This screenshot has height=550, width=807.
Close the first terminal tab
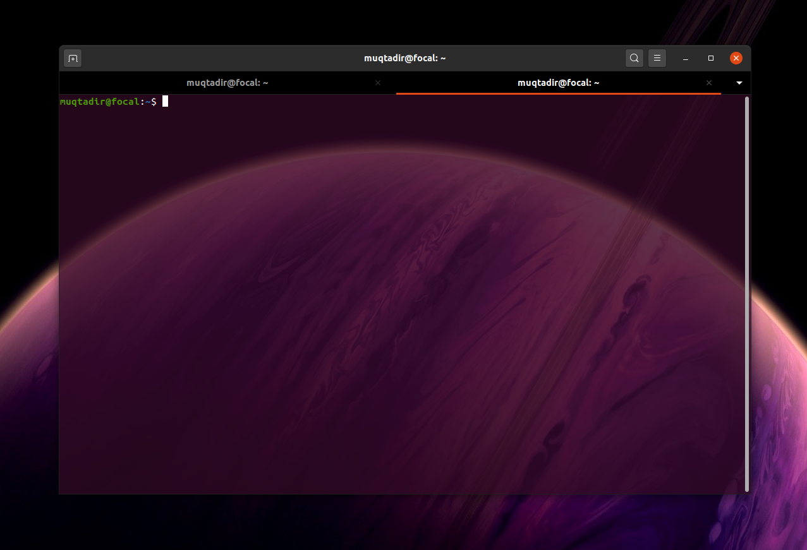[378, 83]
